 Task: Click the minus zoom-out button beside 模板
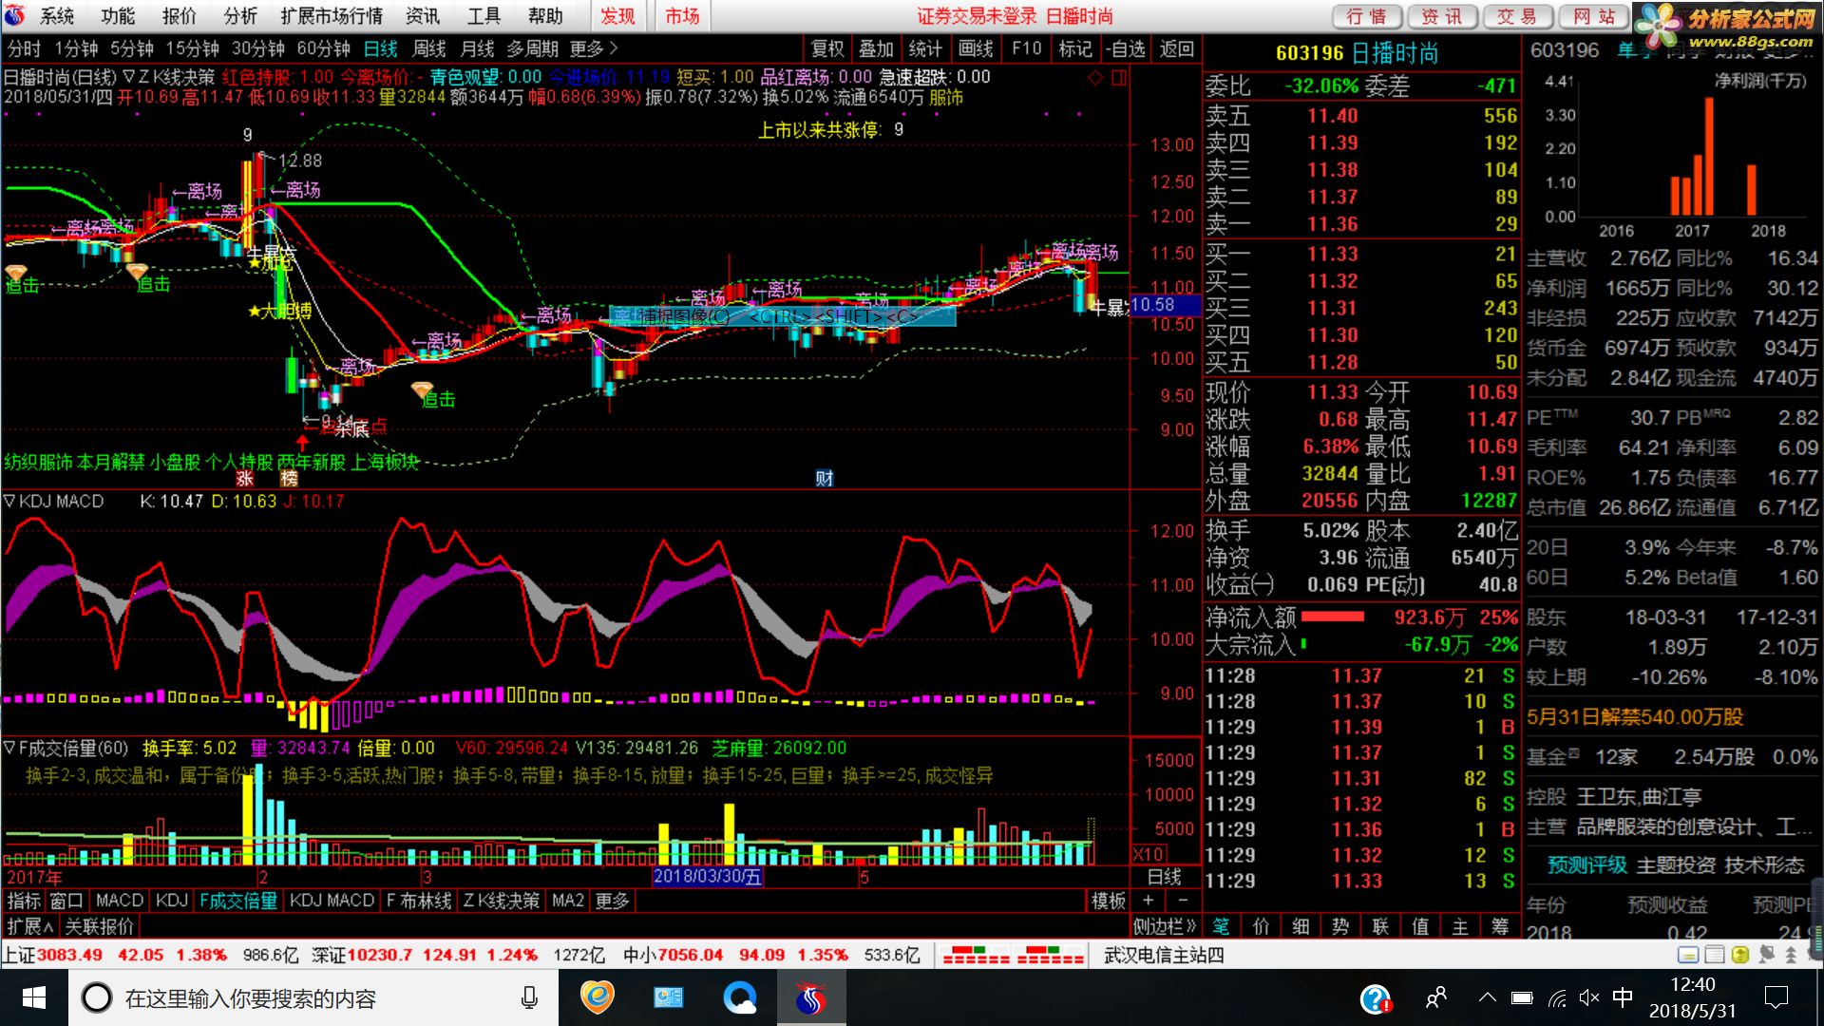[1183, 901]
